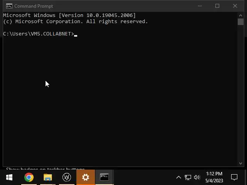The width and height of the screenshot is (247, 185).
Task: Click the line 'Microsoft Windows [Version 10.0.19045.2006]'
Action: tap(69, 15)
